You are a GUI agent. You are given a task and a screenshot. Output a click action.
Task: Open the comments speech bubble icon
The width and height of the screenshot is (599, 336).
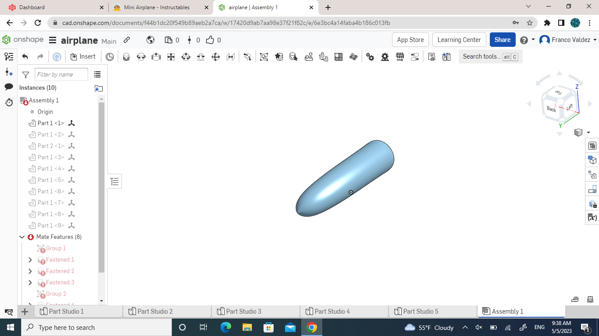tap(9, 87)
